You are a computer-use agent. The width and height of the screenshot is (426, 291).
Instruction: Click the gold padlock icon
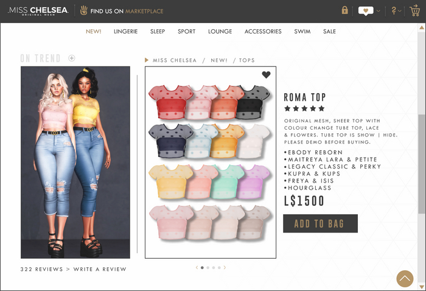click(x=345, y=10)
